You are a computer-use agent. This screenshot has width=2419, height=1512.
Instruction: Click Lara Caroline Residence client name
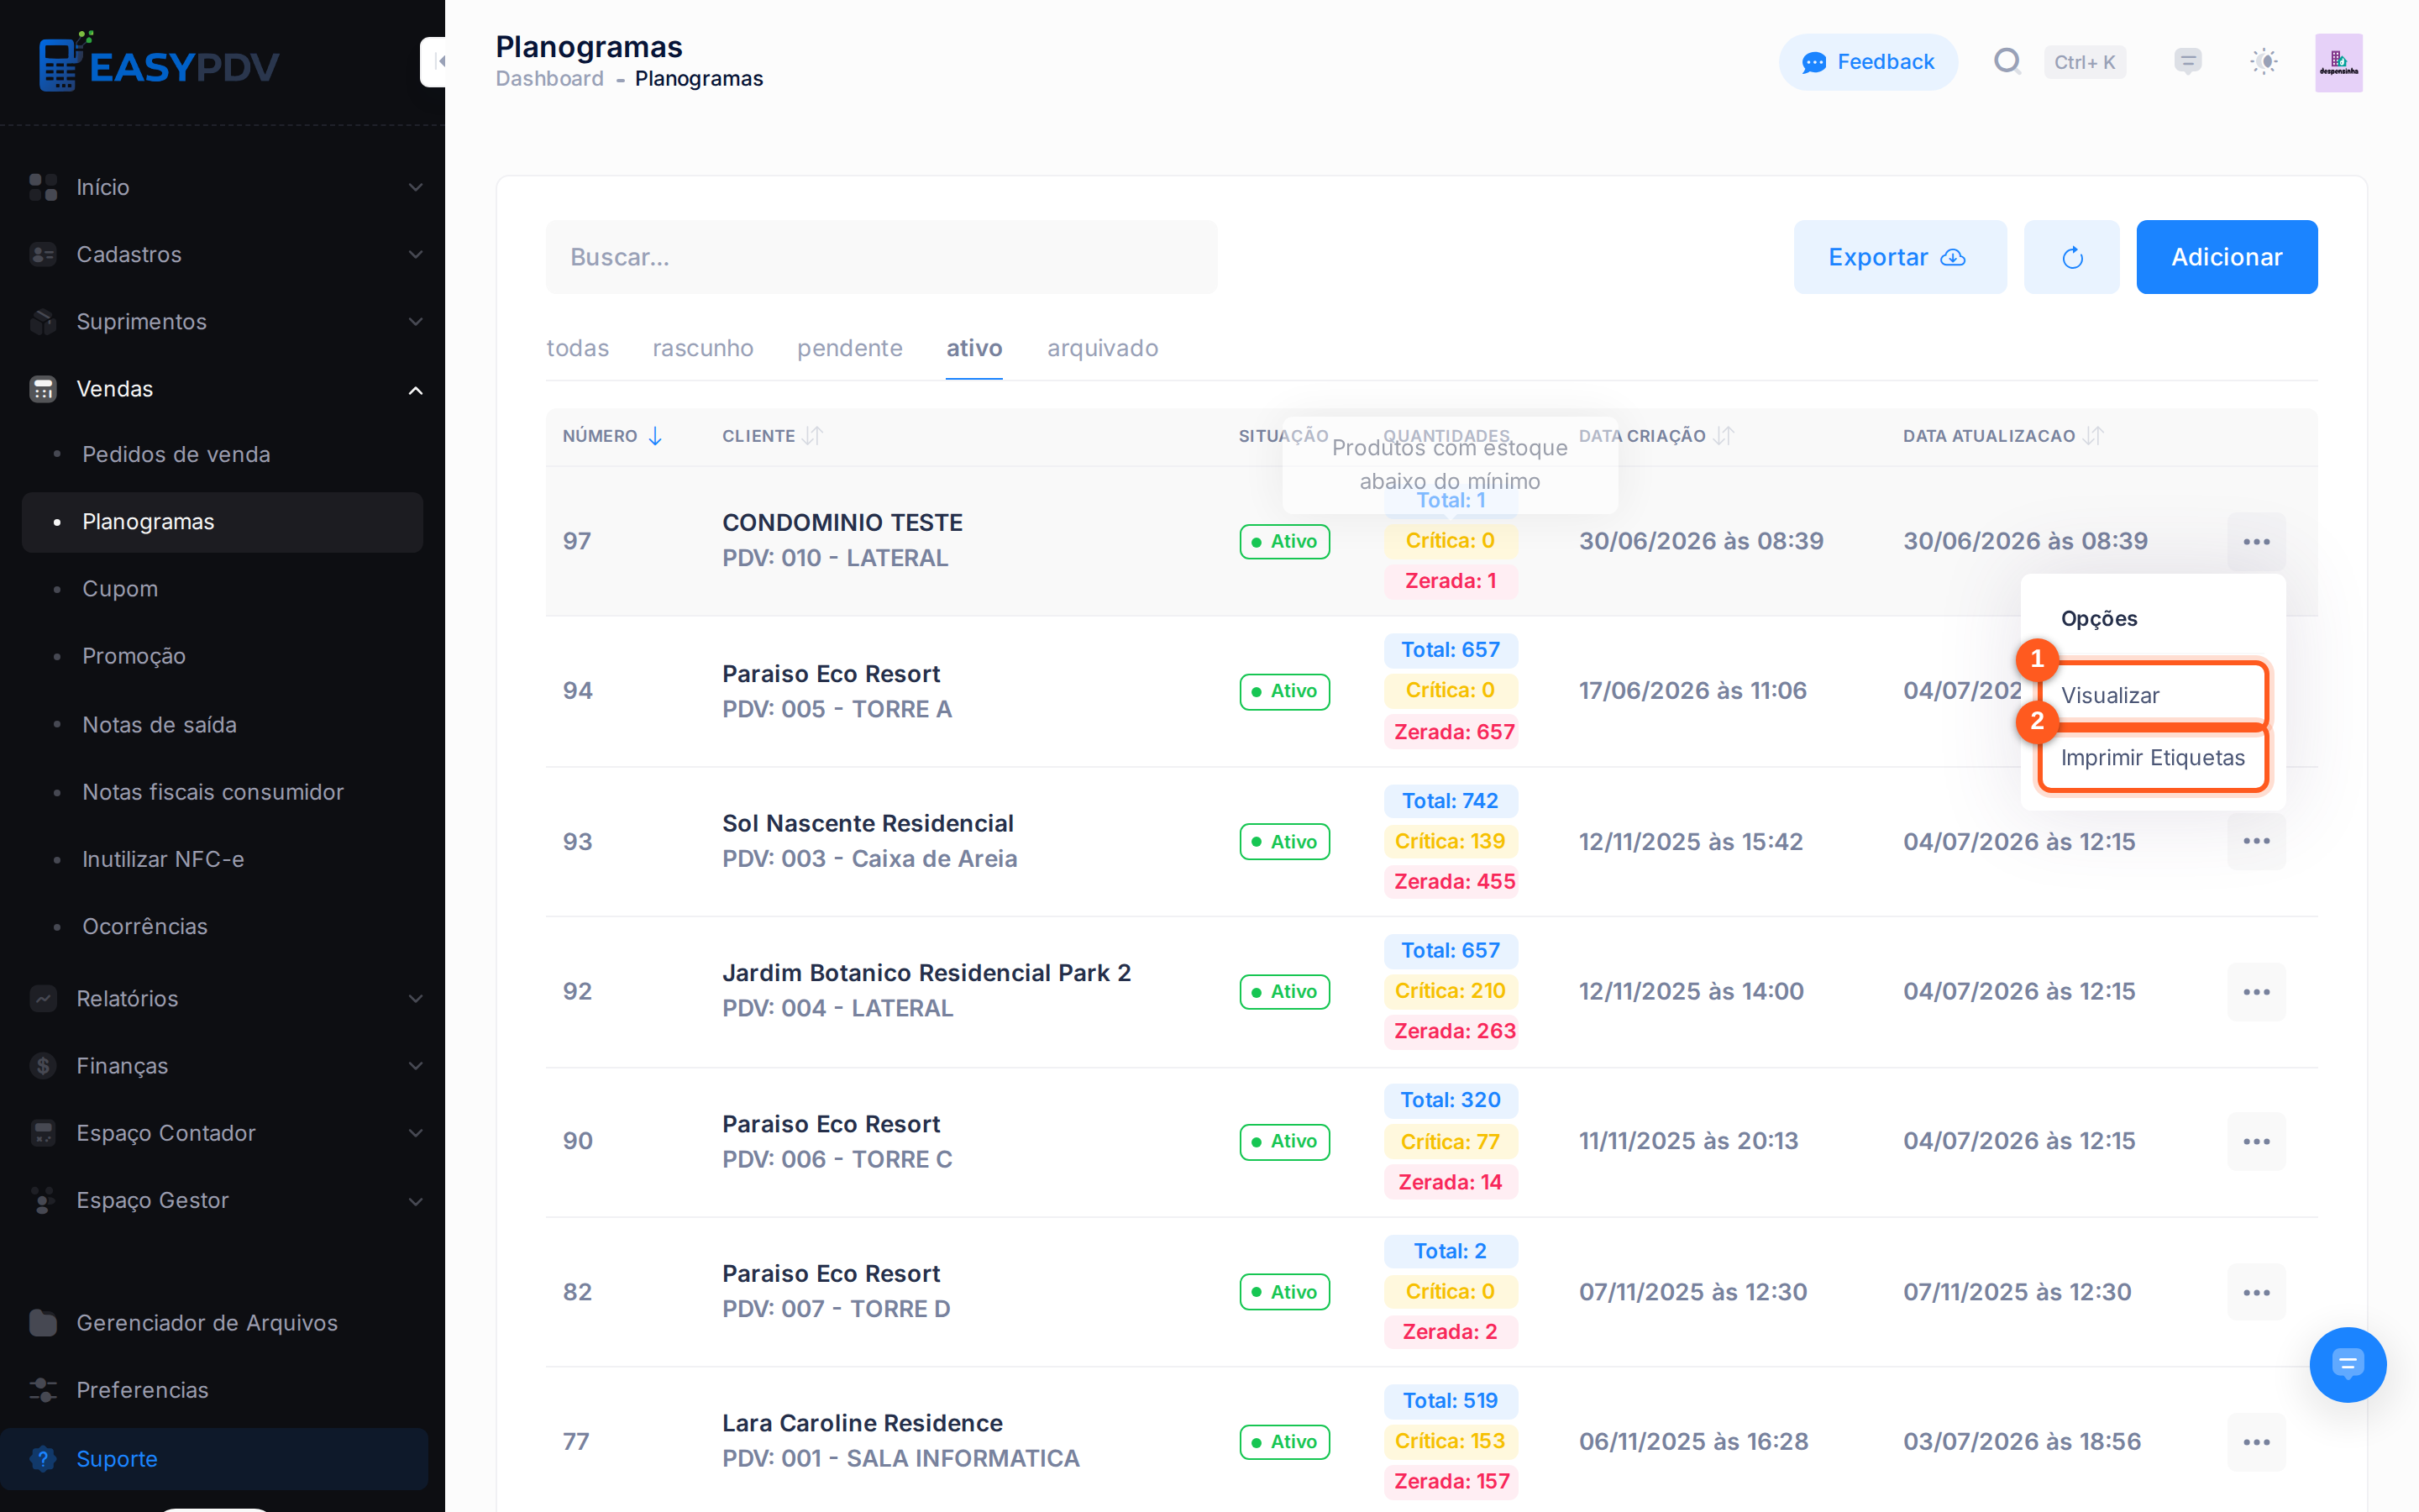tap(862, 1423)
